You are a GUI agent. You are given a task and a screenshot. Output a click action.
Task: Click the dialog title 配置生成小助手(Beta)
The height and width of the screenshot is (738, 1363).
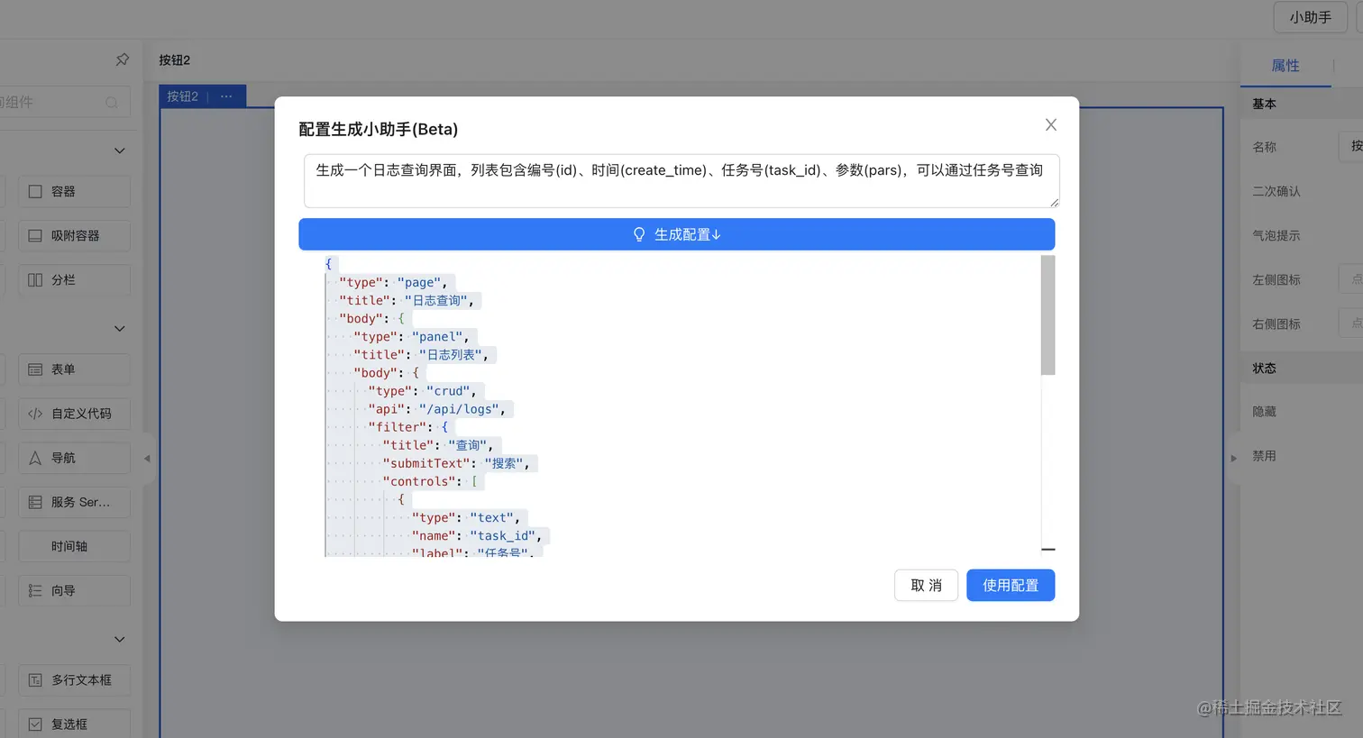pyautogui.click(x=379, y=129)
